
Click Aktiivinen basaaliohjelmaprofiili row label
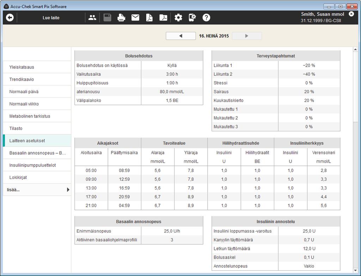click(107, 240)
